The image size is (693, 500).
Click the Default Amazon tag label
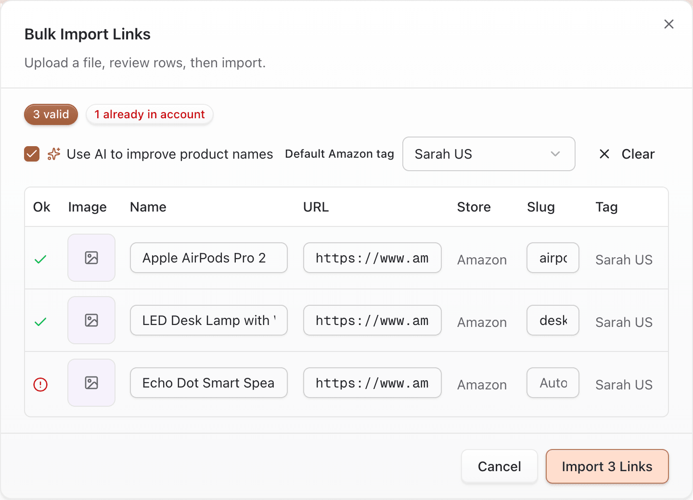[x=340, y=154]
